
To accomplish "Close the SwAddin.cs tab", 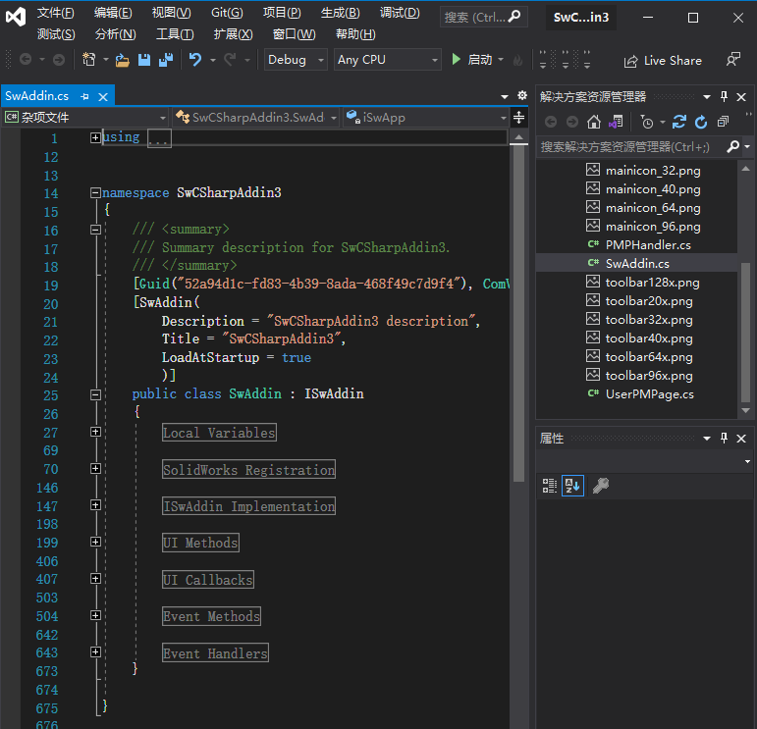I will pyautogui.click(x=103, y=97).
